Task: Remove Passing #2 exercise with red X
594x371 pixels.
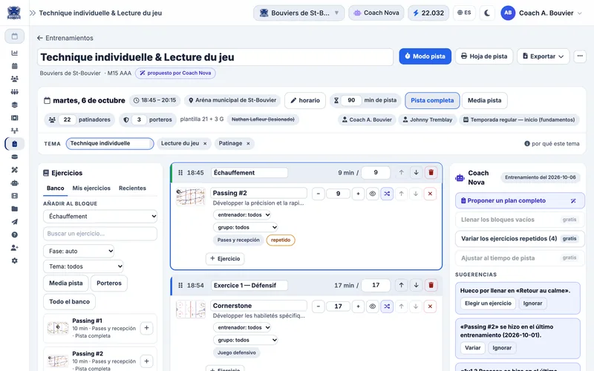Action: point(430,194)
